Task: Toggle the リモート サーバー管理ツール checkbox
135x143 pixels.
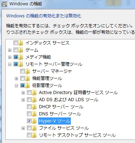Action: pyautogui.click(x=16, y=64)
